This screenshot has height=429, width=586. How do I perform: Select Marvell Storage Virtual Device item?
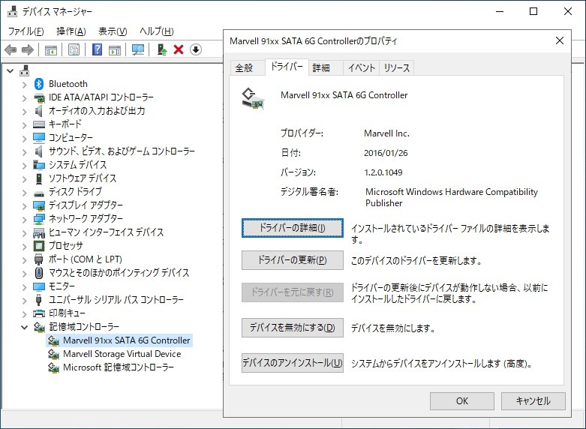pos(122,354)
